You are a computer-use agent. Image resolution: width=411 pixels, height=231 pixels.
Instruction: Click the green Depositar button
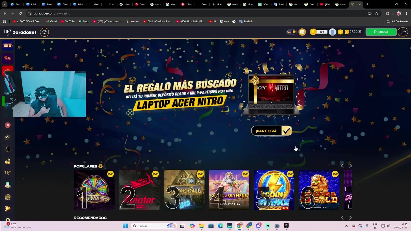pos(381,32)
